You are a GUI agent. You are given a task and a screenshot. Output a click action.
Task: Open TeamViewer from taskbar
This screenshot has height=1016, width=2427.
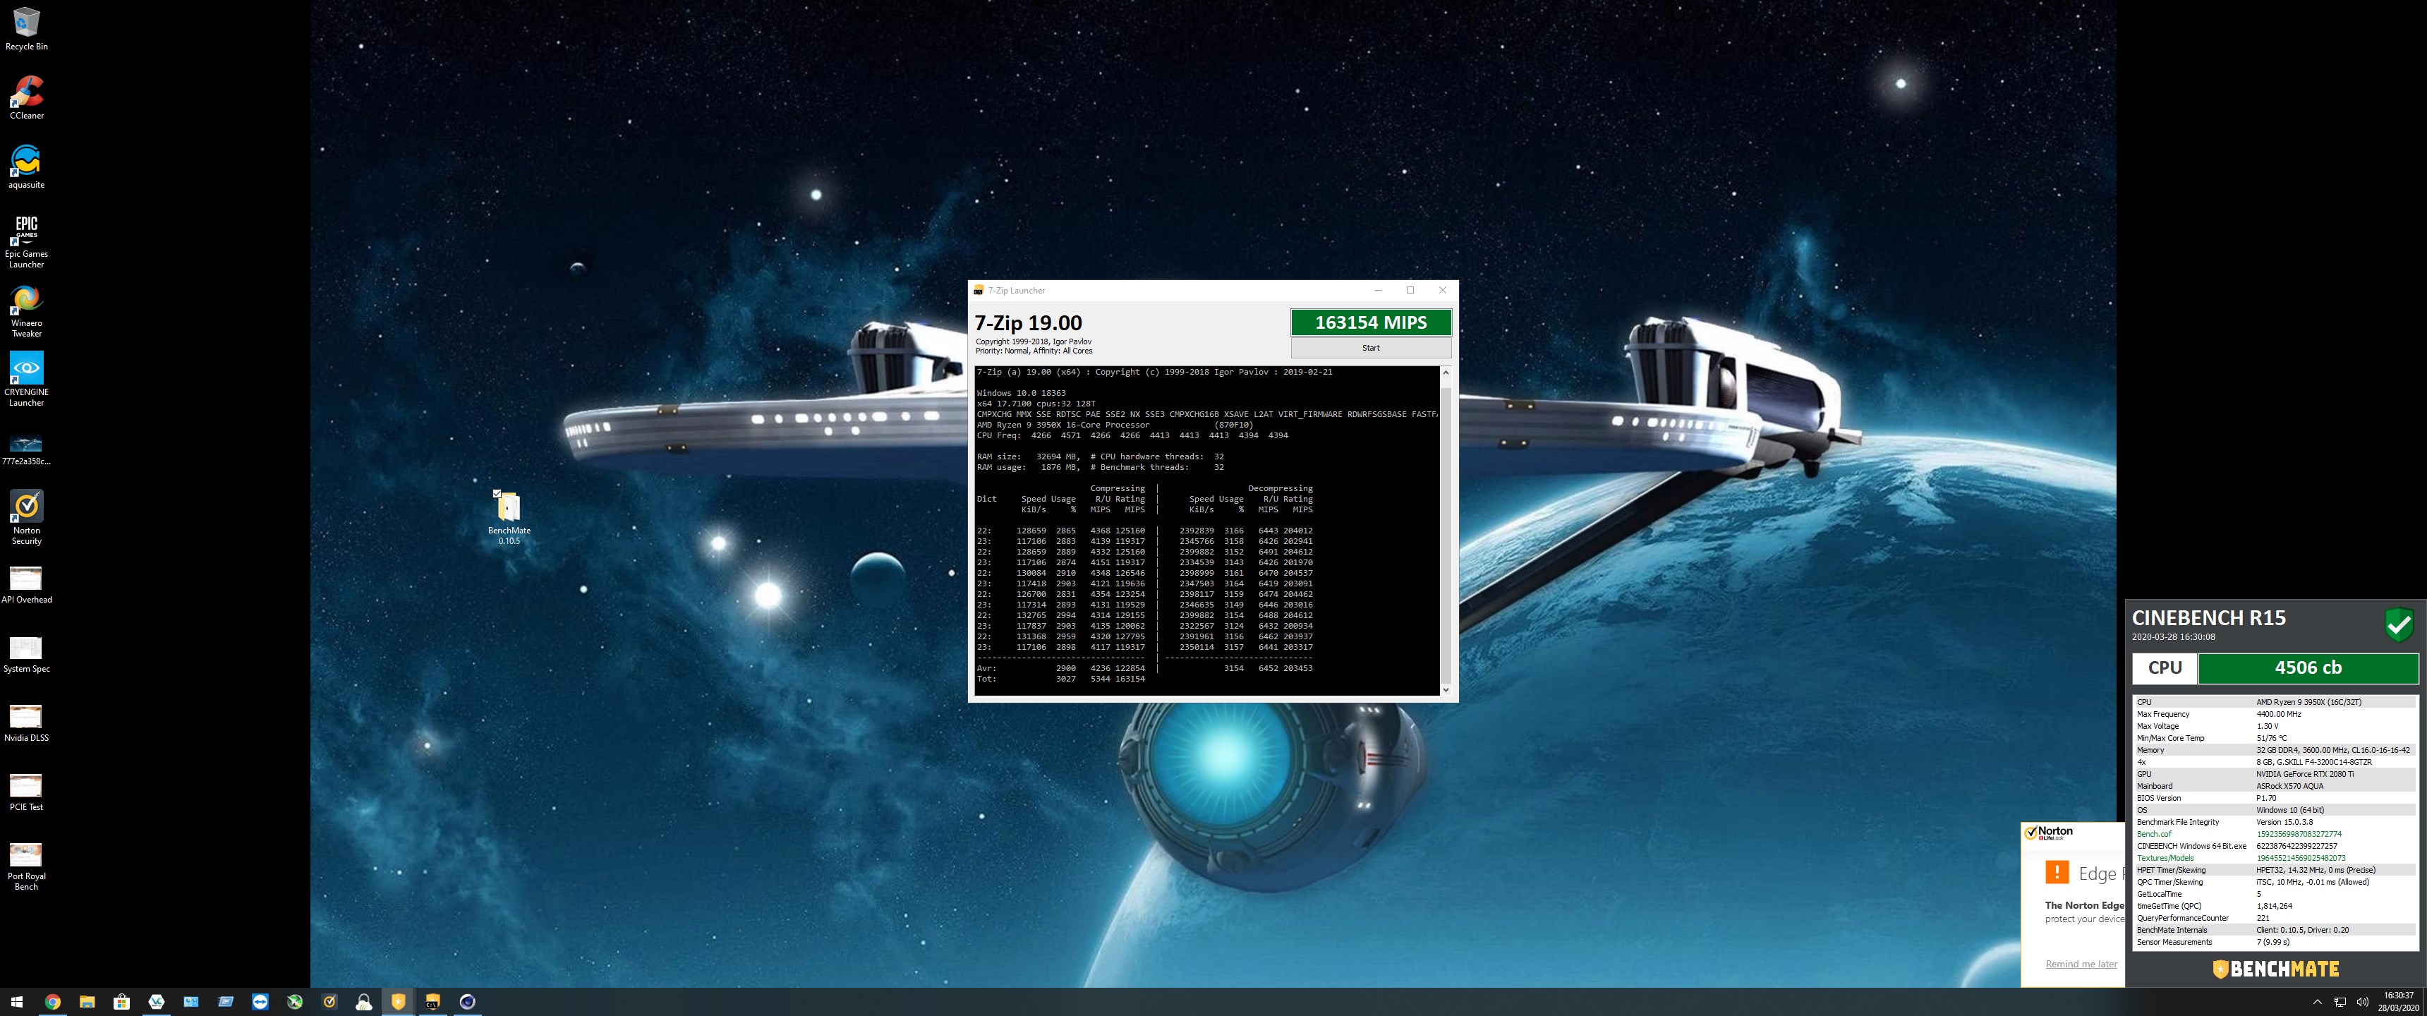260,1002
